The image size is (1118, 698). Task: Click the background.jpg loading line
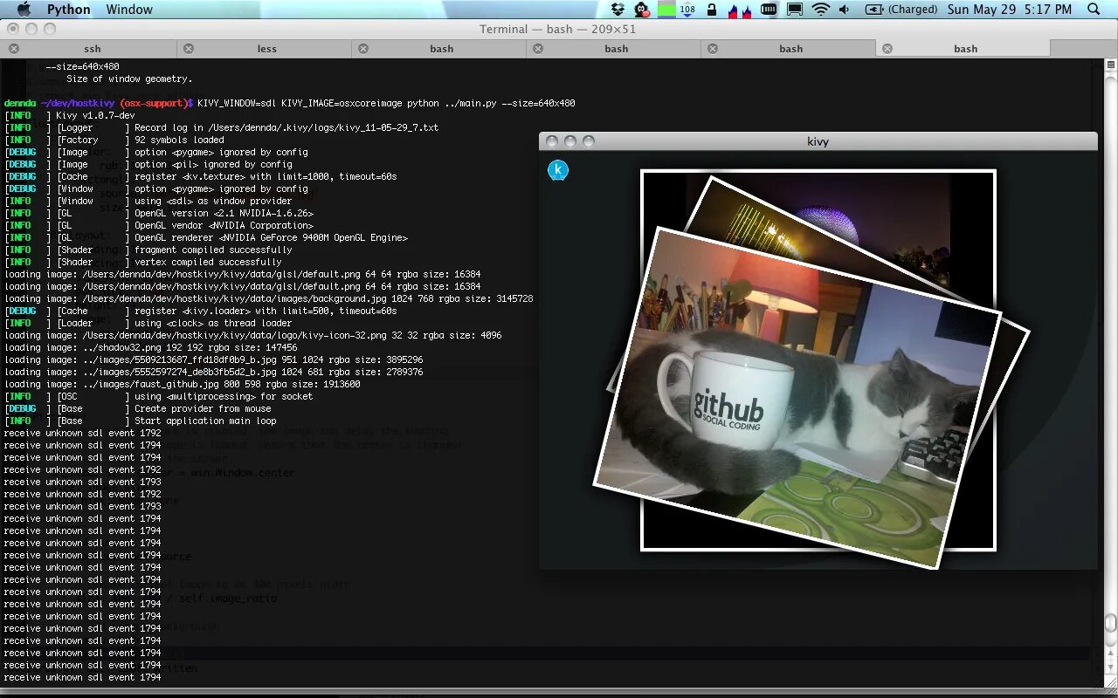[x=269, y=298]
